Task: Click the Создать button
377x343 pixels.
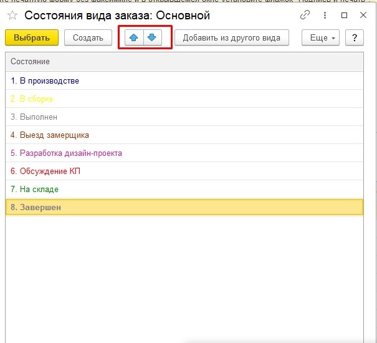Action: (88, 38)
